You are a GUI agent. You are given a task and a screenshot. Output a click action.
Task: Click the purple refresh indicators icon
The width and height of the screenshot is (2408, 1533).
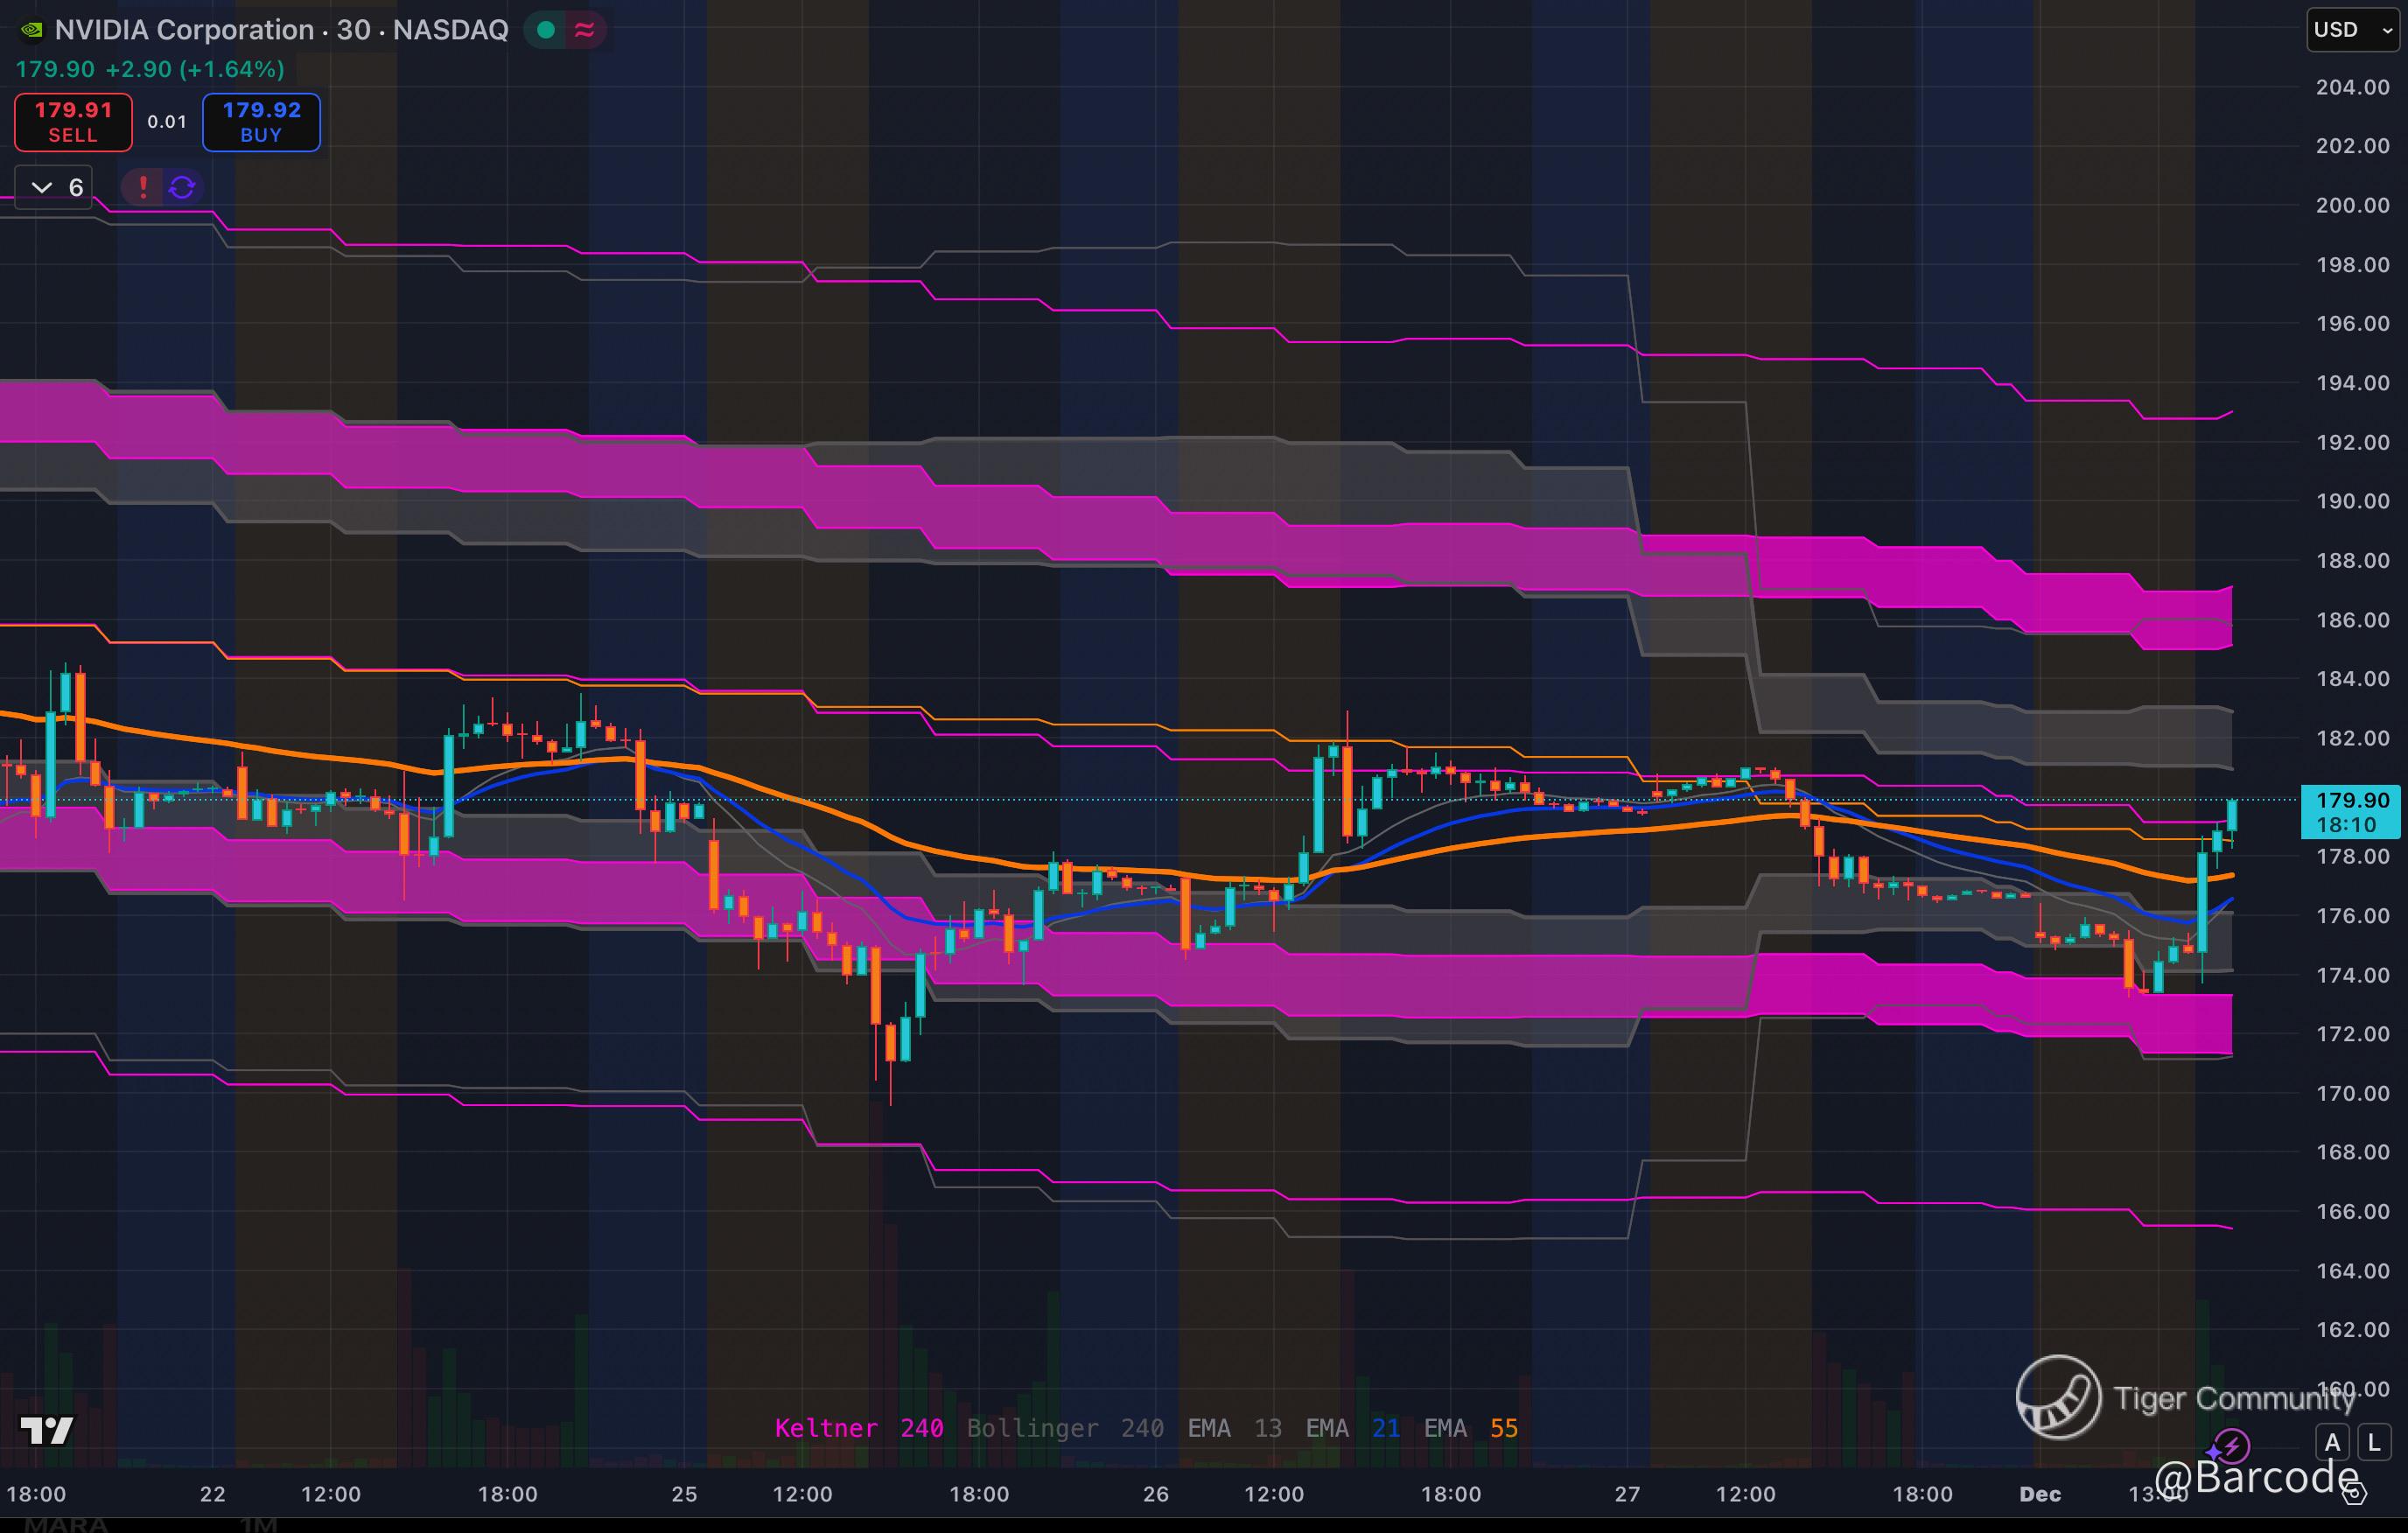(182, 187)
